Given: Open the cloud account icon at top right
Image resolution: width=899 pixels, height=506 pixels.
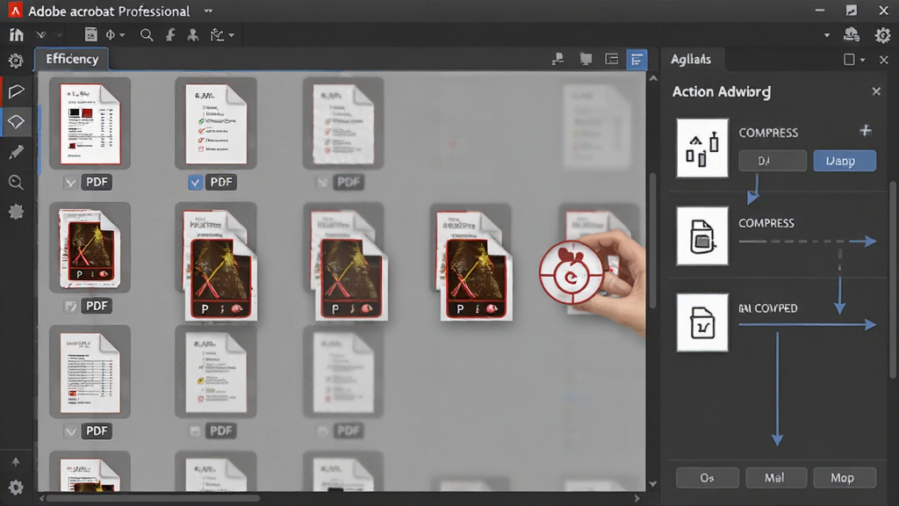Looking at the screenshot, I should 852,35.
